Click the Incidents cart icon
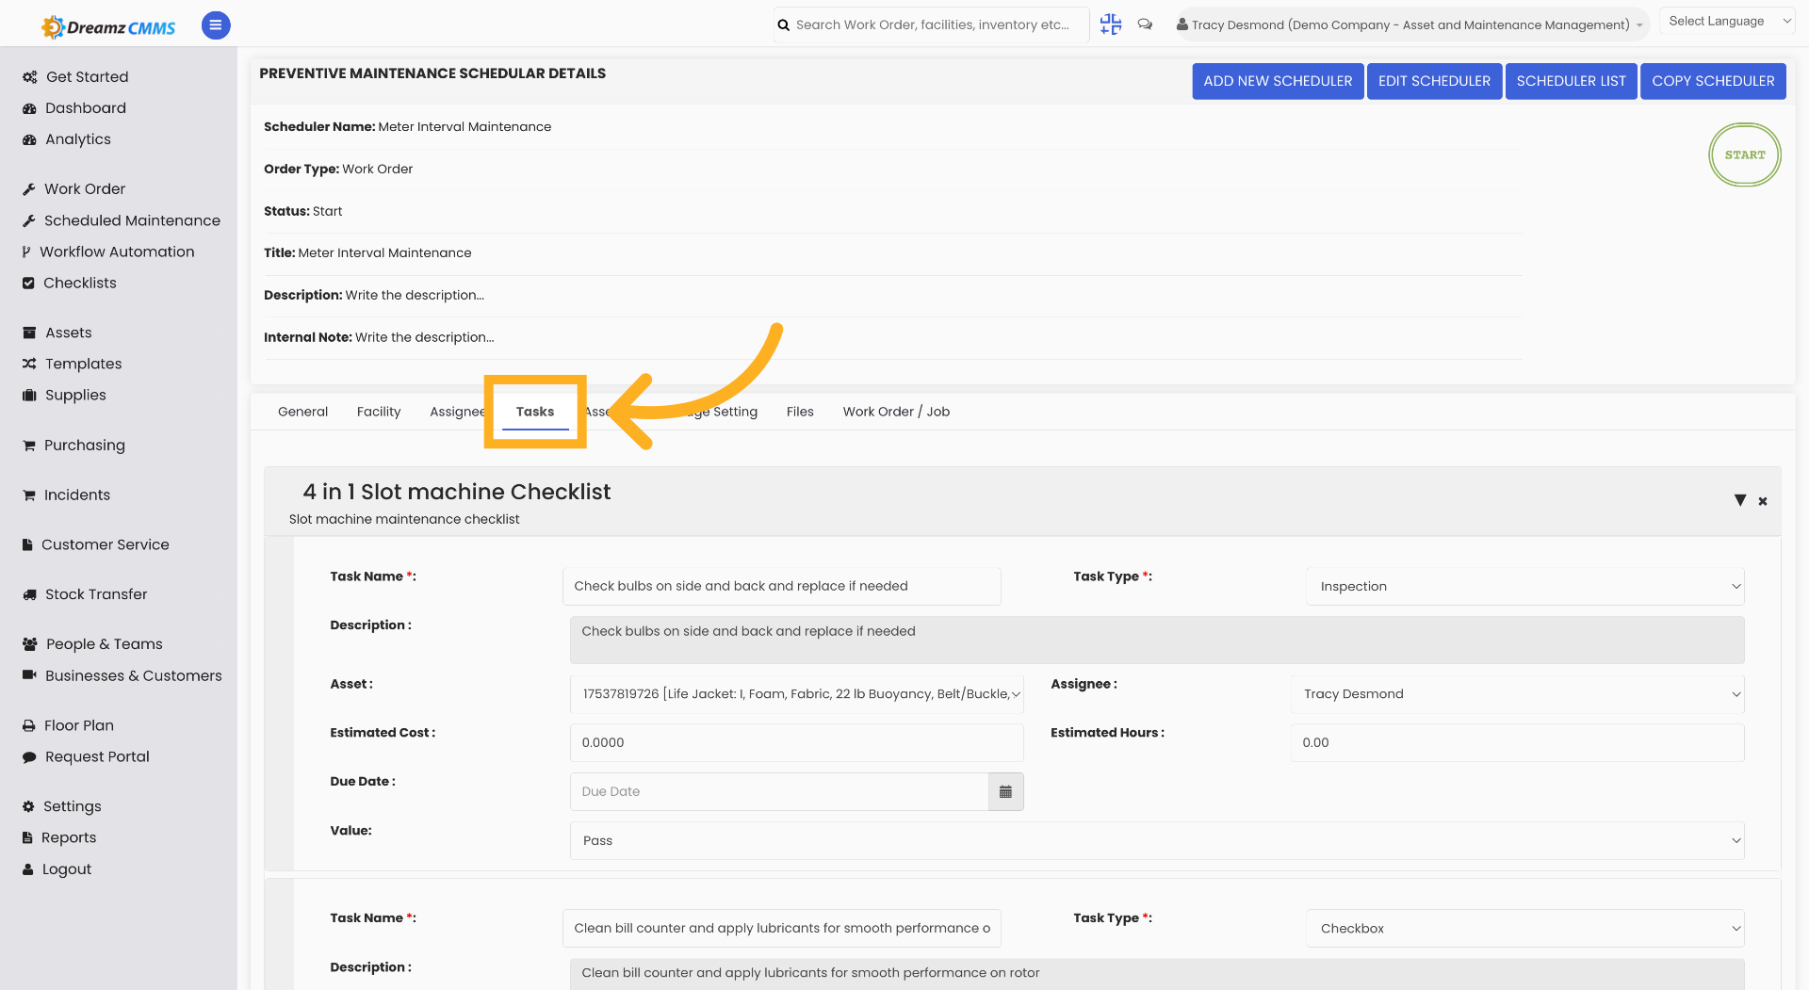1809x990 pixels. pos(29,495)
